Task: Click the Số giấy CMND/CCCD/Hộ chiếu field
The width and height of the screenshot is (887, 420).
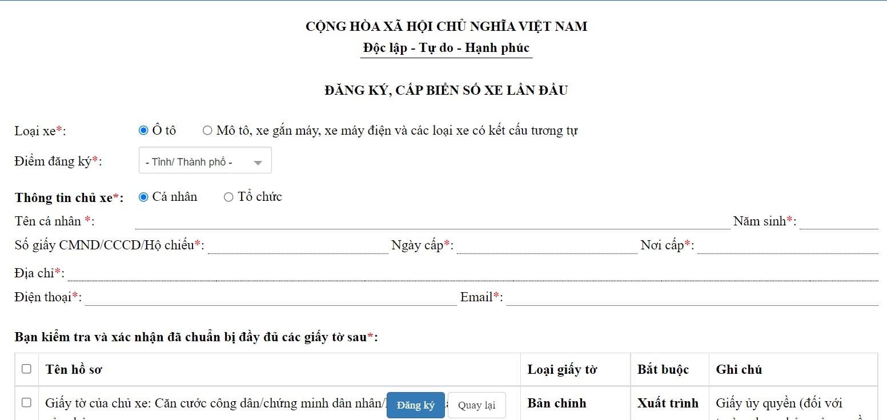Action: pos(297,246)
